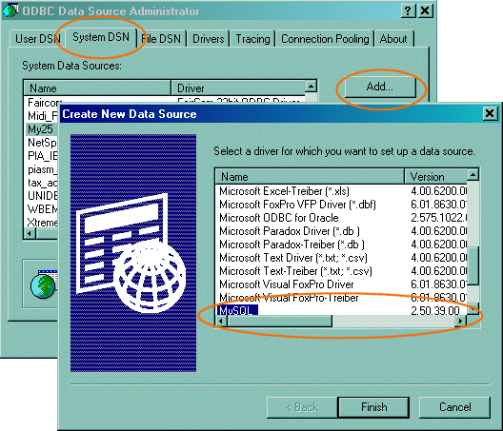Screen dimensions: 503x431
Task: Open the Tracing tab
Action: tap(252, 39)
